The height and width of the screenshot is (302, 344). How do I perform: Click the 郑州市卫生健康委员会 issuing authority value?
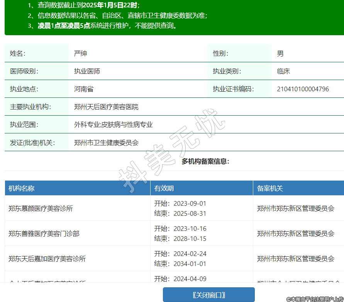(x=106, y=142)
